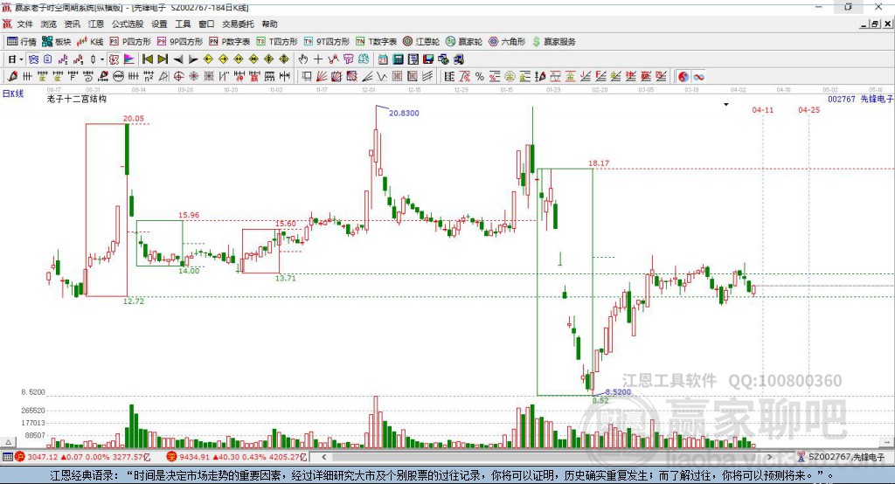Click the red pencil draw icon
895x484 pixels.
coord(12,77)
